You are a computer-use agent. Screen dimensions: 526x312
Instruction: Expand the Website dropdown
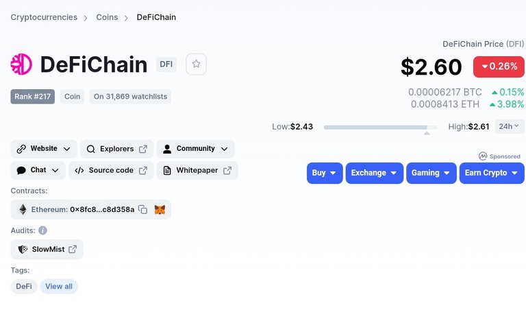(x=44, y=149)
